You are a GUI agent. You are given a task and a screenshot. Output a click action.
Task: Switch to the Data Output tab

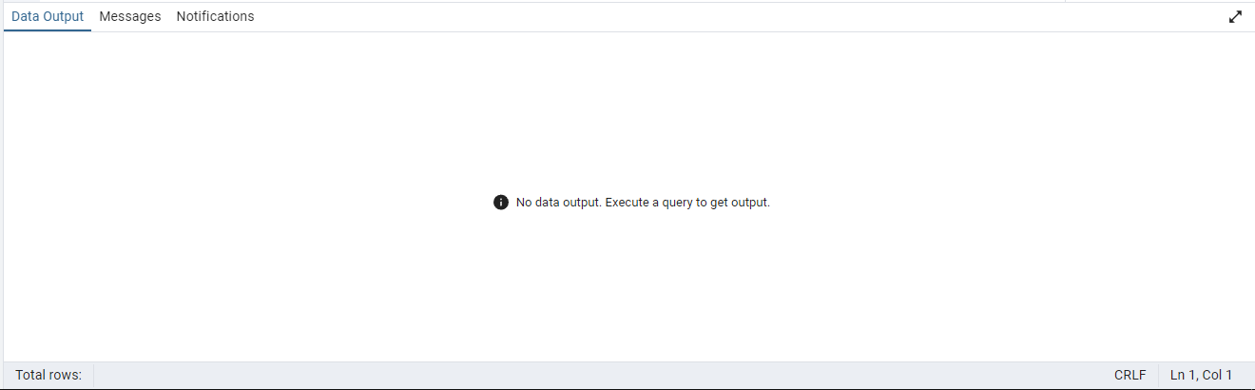coord(48,16)
